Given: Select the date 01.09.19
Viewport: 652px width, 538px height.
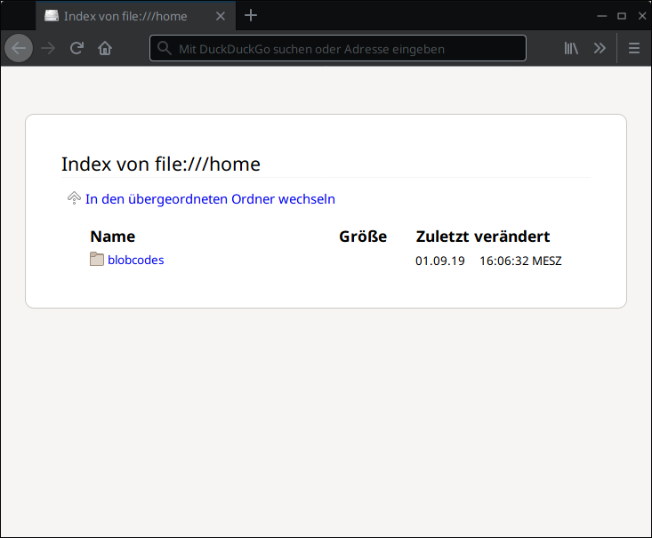Looking at the screenshot, I should 440,261.
